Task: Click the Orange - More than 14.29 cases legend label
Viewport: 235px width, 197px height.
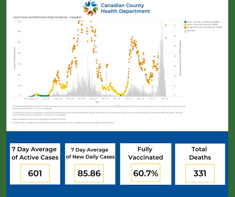Action: pyautogui.click(x=204, y=27)
